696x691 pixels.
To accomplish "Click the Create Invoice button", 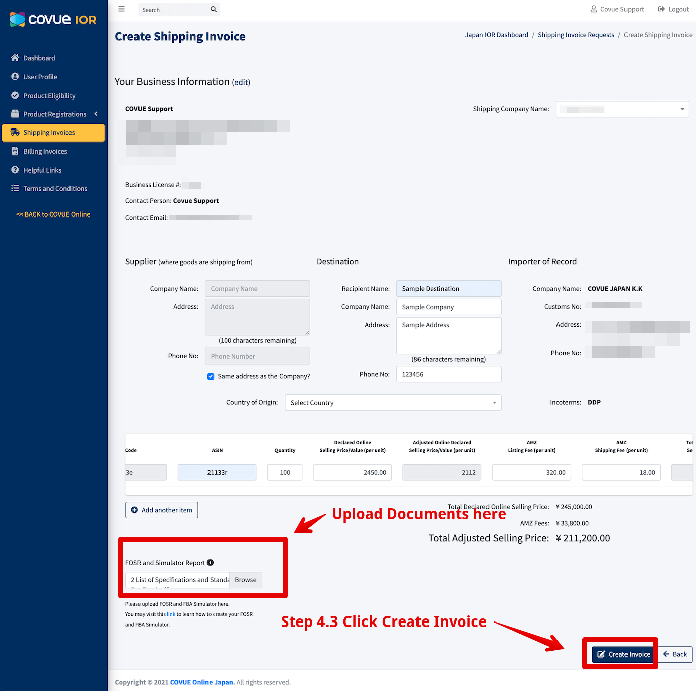I will point(623,654).
